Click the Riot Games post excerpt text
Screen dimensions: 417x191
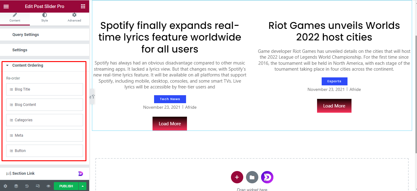334,60
